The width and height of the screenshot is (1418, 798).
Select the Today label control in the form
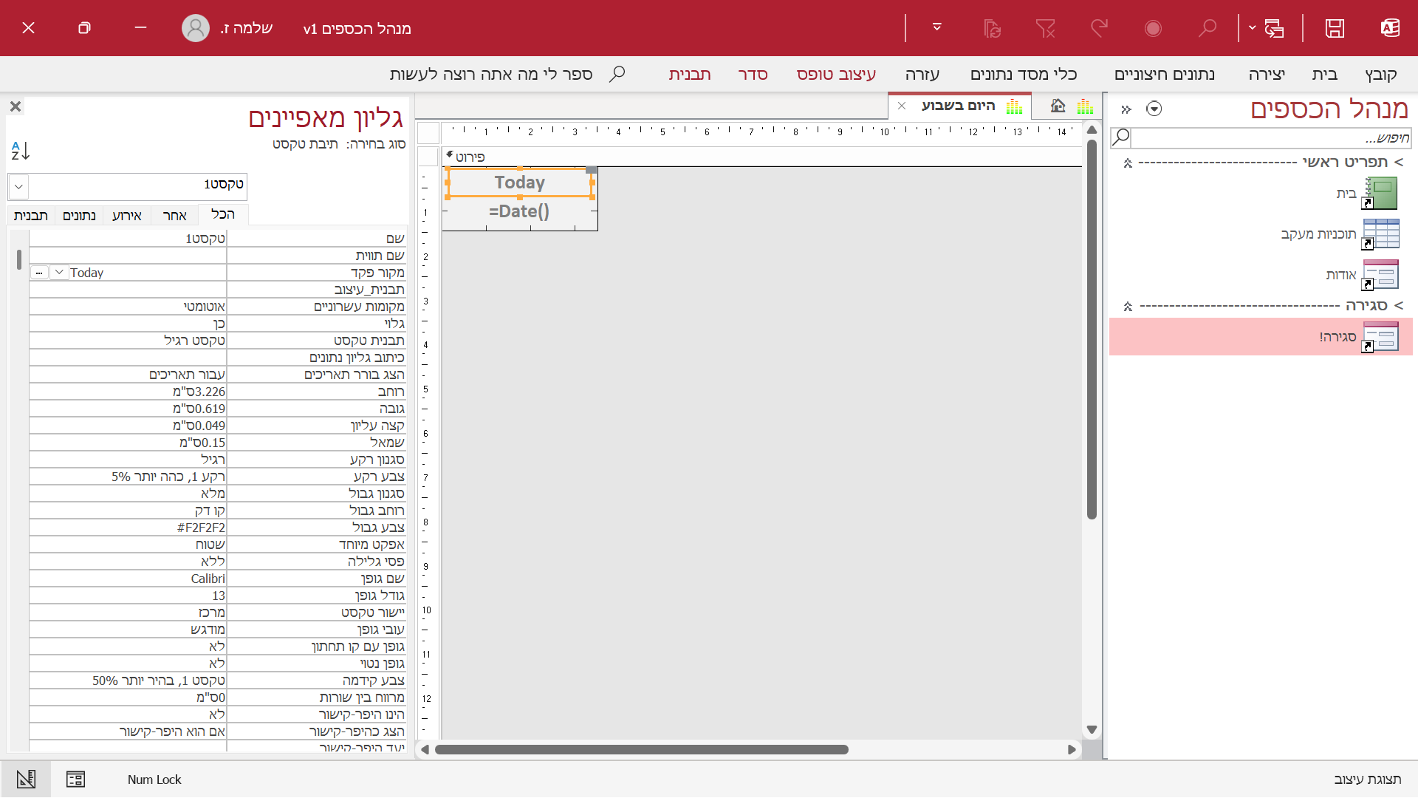coord(520,183)
